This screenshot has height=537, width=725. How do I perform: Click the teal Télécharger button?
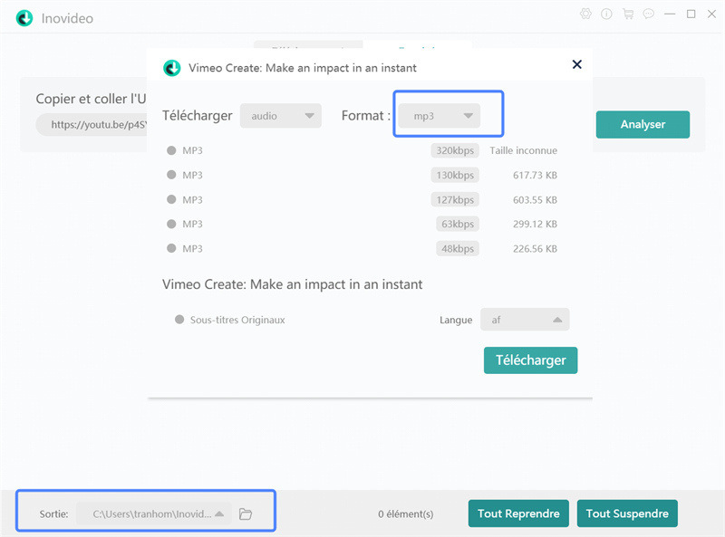[531, 360]
